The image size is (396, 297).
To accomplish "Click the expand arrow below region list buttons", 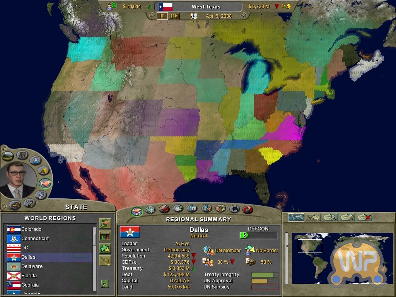I will coord(105,284).
